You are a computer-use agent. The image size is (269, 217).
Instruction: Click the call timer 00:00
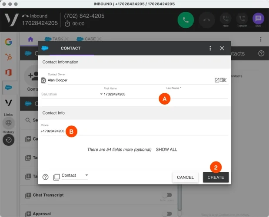click(75, 23)
